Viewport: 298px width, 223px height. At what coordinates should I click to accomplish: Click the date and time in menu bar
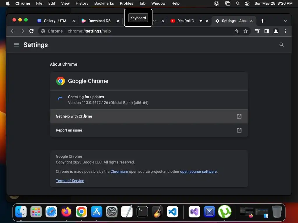point(273,3)
